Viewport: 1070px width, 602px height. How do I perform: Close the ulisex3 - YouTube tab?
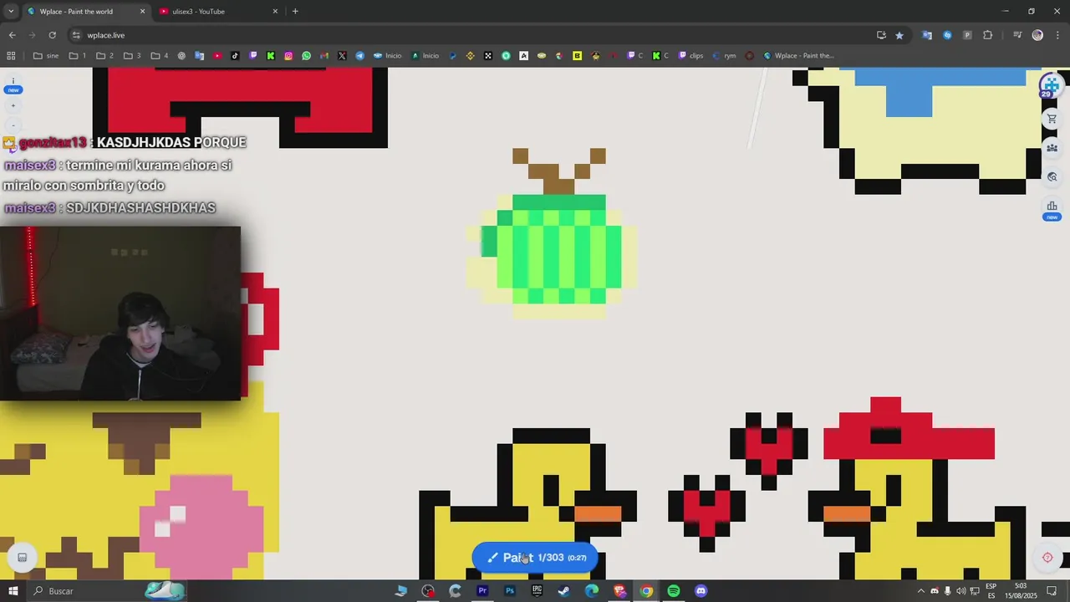click(275, 12)
